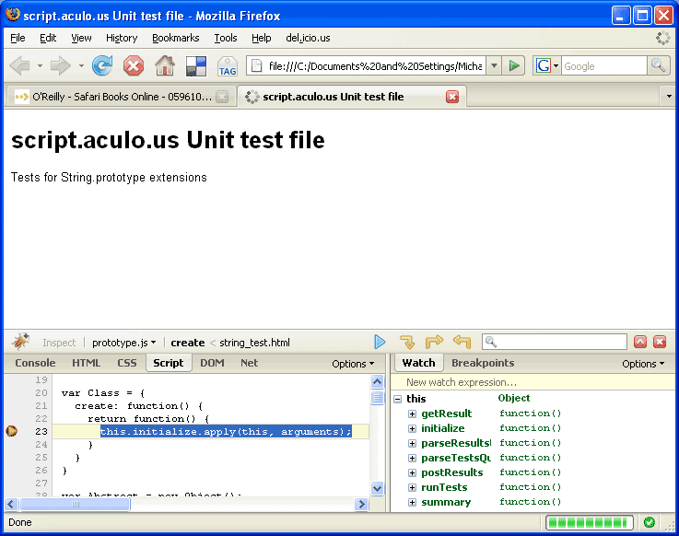The image size is (679, 536).
Task: Expand the runTests property
Action: (x=412, y=487)
